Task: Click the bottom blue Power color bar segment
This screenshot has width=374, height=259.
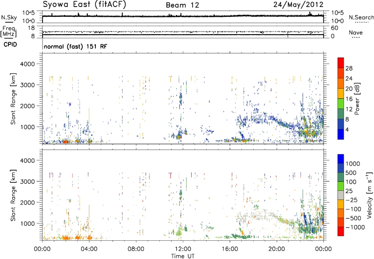Action: (341, 135)
